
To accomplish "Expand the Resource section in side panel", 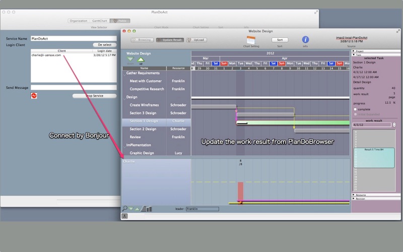I will pos(354,195).
